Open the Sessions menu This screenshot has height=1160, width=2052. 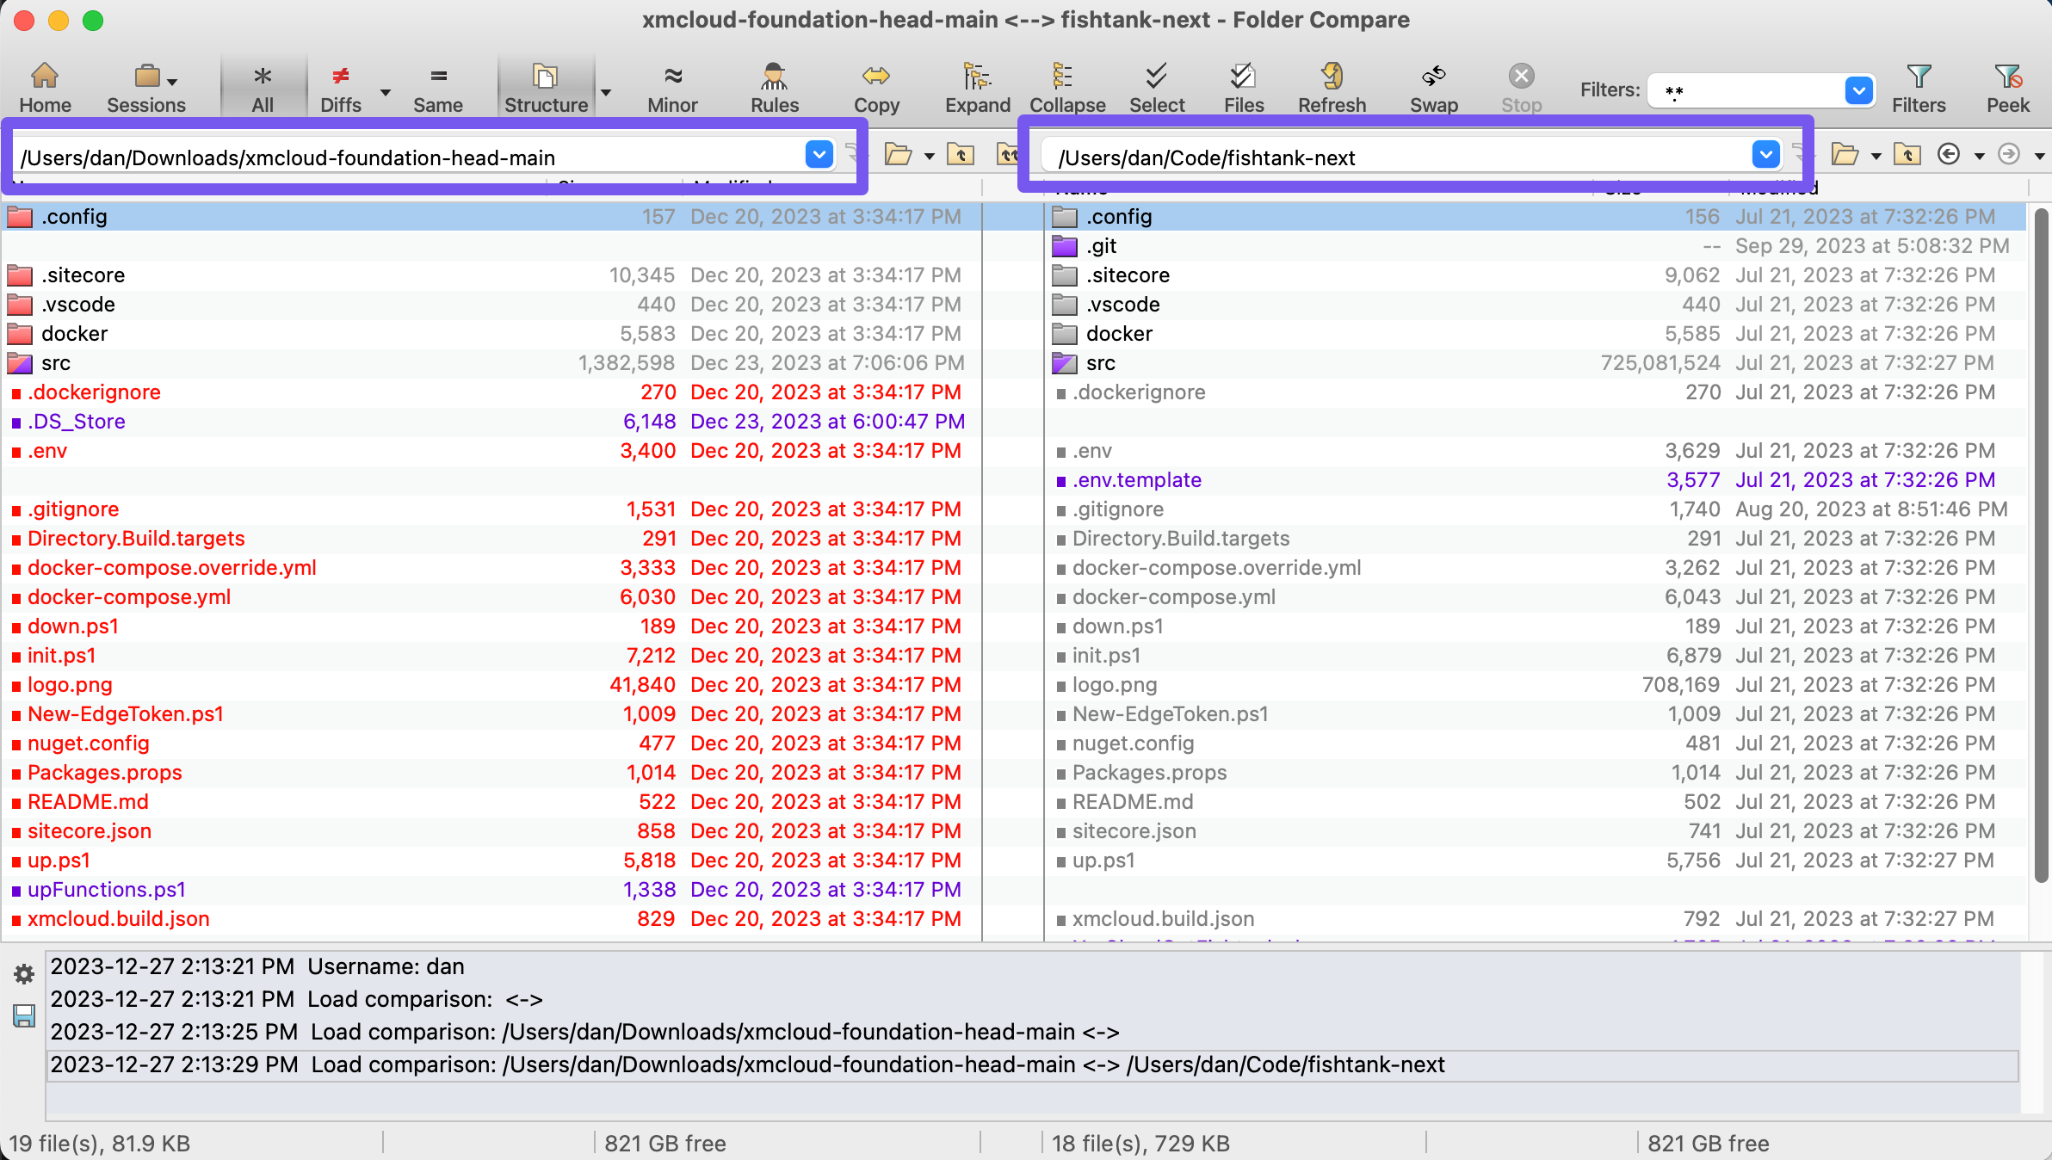click(x=145, y=88)
